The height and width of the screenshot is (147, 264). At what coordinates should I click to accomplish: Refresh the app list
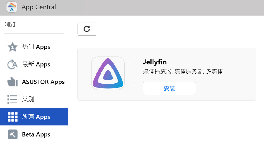(x=87, y=29)
